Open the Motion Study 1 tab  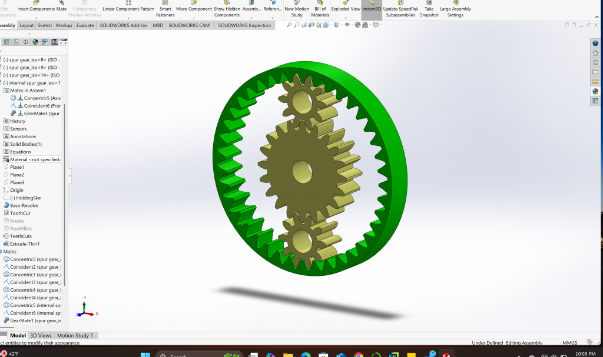(75, 335)
